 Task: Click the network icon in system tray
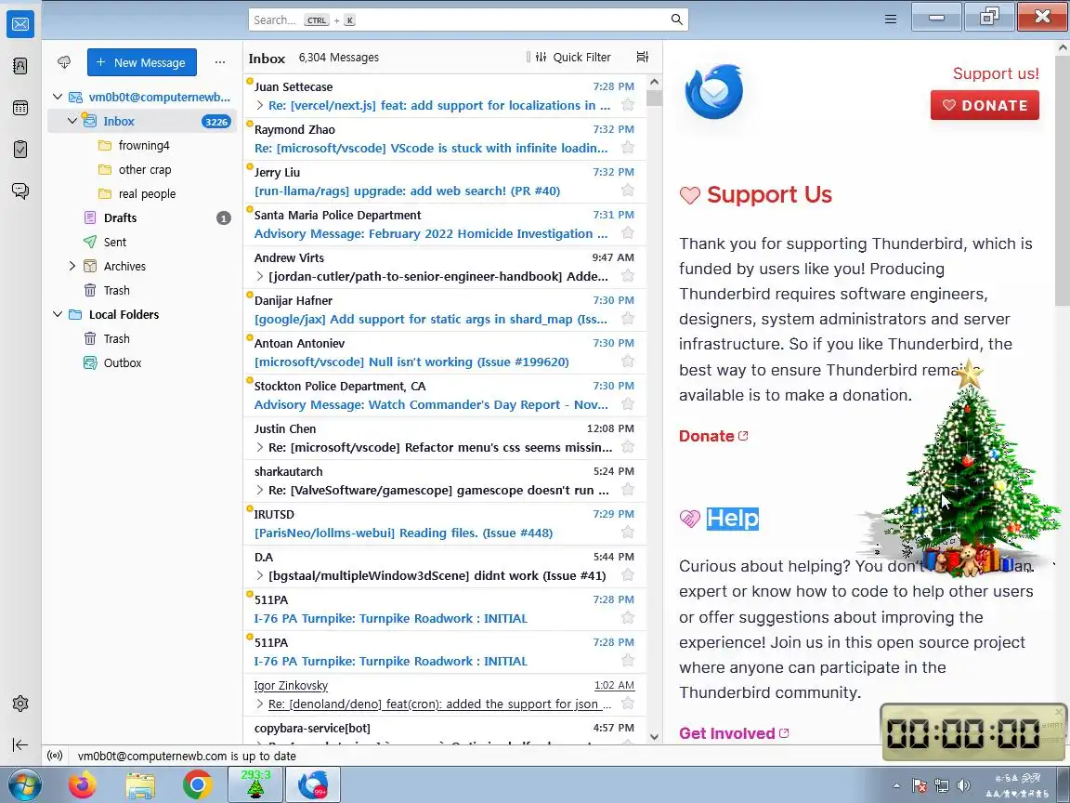coord(942,785)
